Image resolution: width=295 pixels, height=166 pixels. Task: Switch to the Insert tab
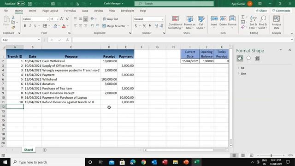click(x=32, y=11)
